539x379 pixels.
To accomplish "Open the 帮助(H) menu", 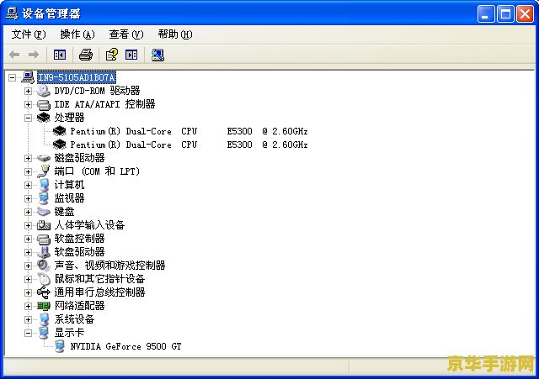I will tap(175, 34).
